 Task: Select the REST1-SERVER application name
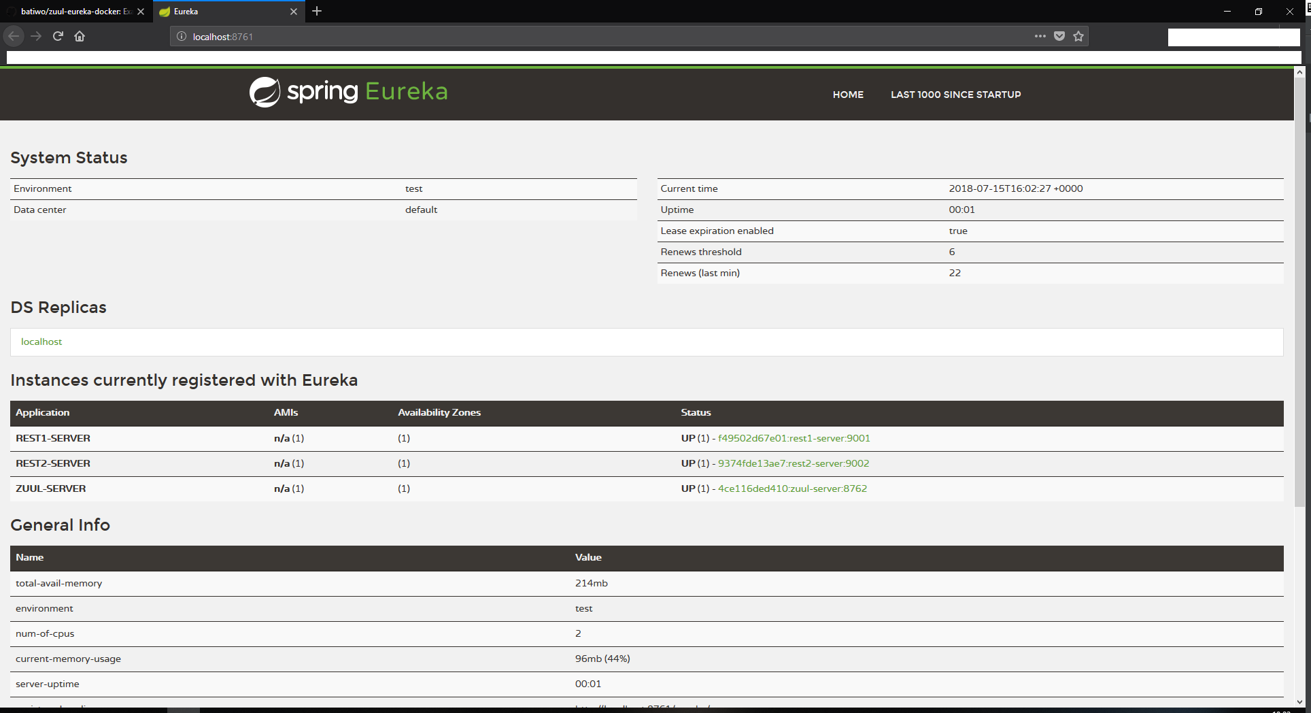53,438
